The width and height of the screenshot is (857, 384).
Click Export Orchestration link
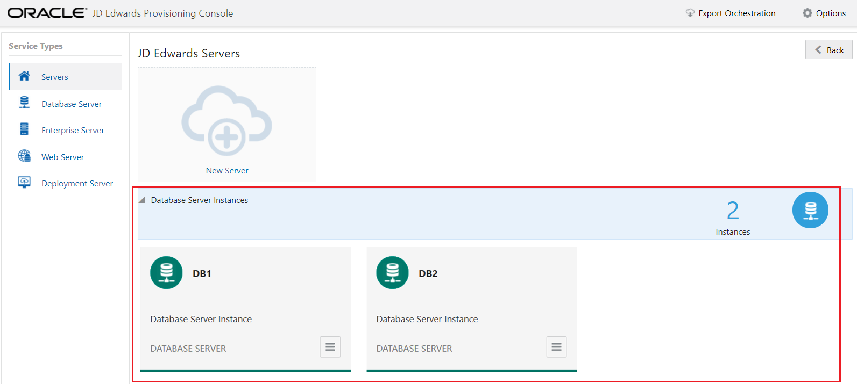[737, 13]
